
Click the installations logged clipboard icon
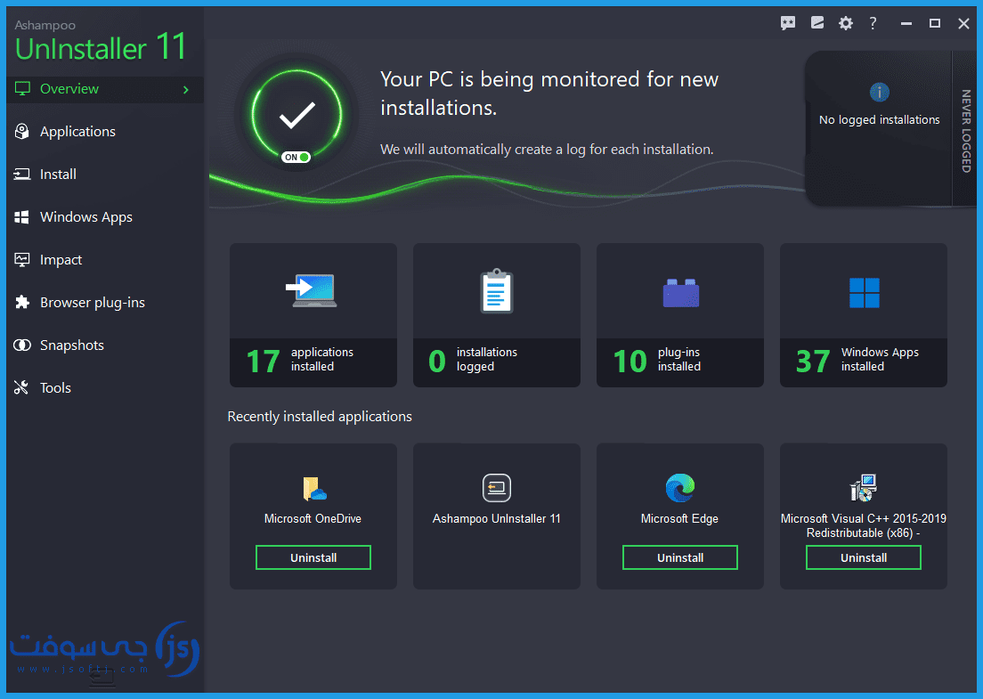497,291
